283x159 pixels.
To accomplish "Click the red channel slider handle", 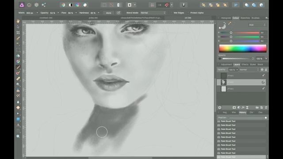I will pyautogui.click(x=231, y=33).
